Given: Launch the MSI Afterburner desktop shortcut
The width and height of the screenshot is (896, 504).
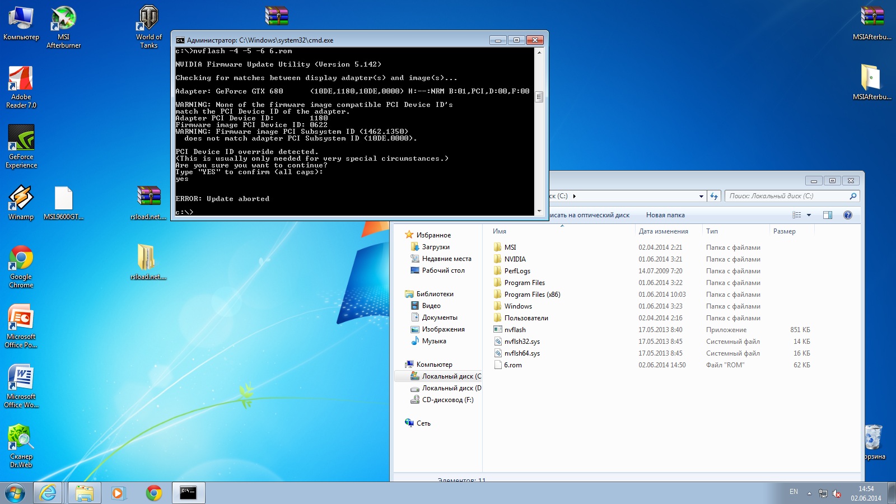Looking at the screenshot, I should [x=63, y=27].
